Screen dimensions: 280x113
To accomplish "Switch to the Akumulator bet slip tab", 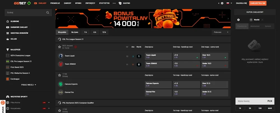I will click(x=254, y=26).
